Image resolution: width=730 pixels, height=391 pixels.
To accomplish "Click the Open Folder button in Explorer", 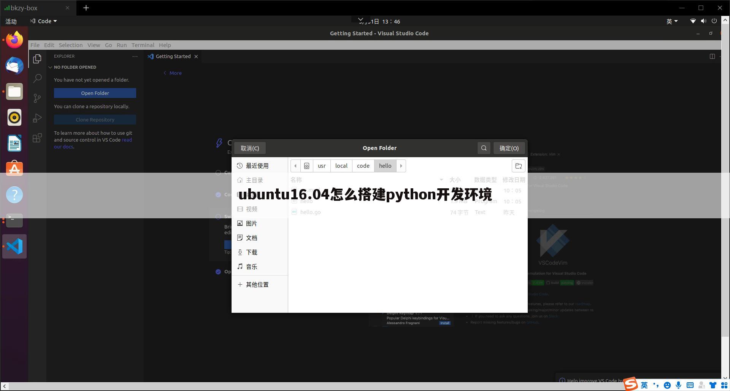I will (x=95, y=93).
